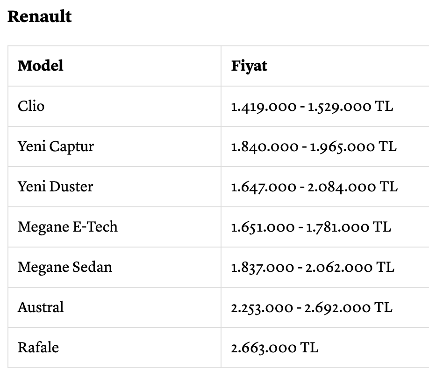The width and height of the screenshot is (429, 379).
Task: Select the Fiyat column header
Action: click(249, 66)
